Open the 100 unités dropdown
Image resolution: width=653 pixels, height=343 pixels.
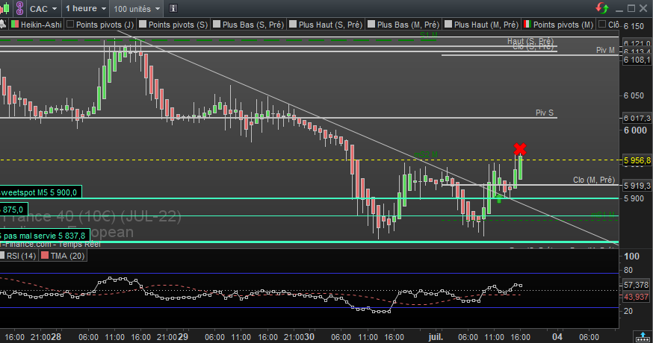137,9
